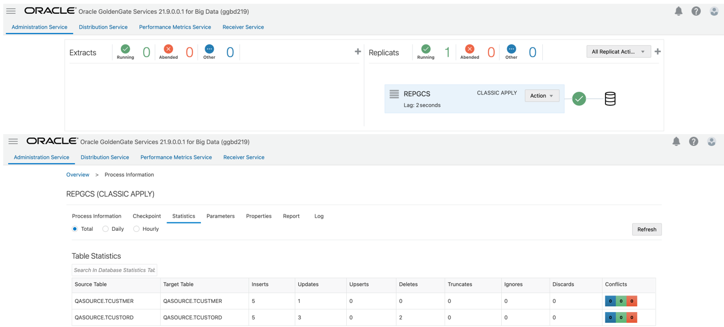Click Oracle logo in upper overview window
This screenshot has height=327, width=724.
[x=50, y=11]
